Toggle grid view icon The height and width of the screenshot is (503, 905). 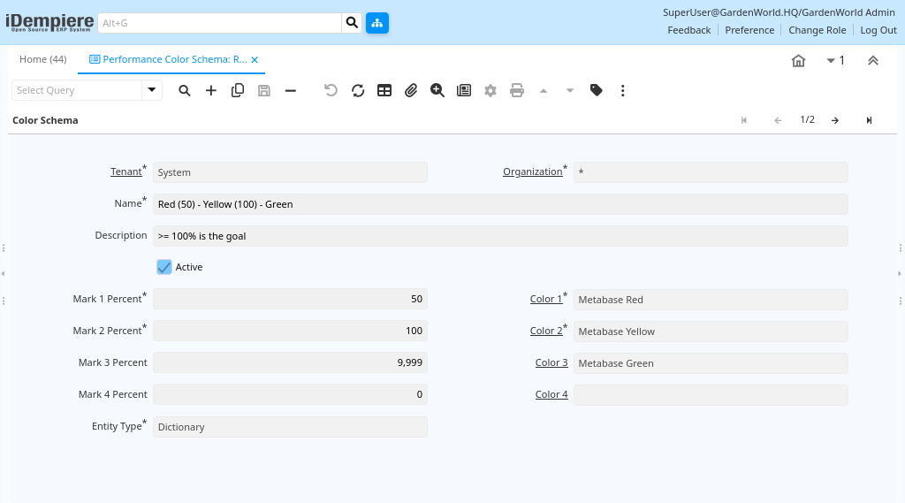coord(384,91)
